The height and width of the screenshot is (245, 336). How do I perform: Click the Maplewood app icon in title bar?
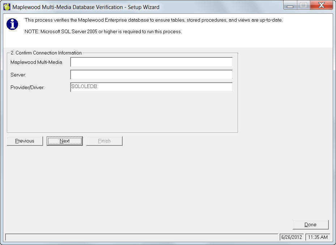(7, 7)
